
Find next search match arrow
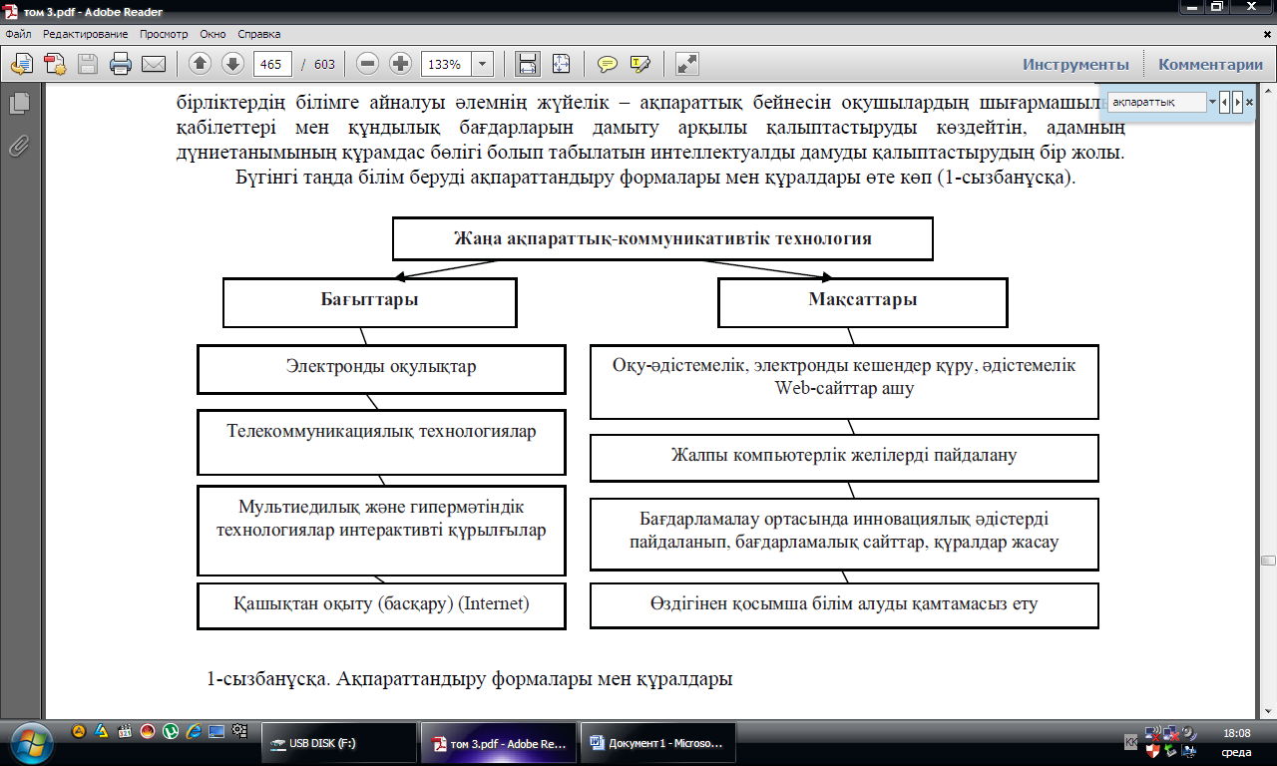[1237, 102]
